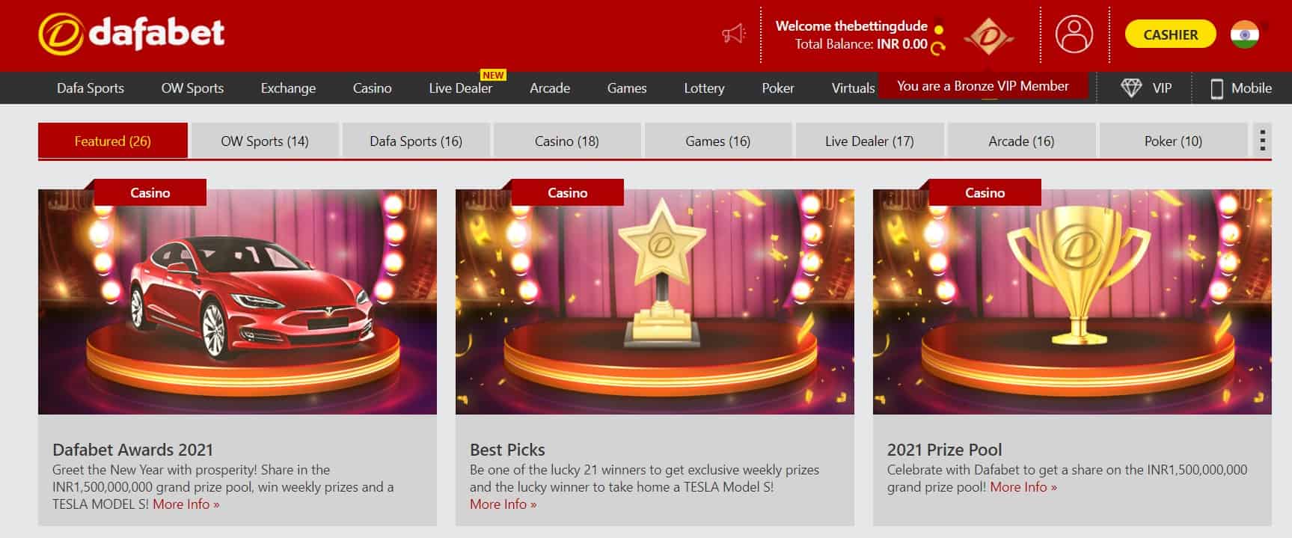Image resolution: width=1292 pixels, height=538 pixels.
Task: Click the Casino label on Tesla card
Action: pyautogui.click(x=150, y=192)
